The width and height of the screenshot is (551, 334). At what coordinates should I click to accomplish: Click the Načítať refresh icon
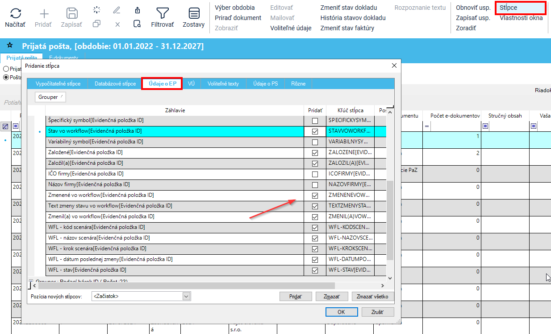15,13
